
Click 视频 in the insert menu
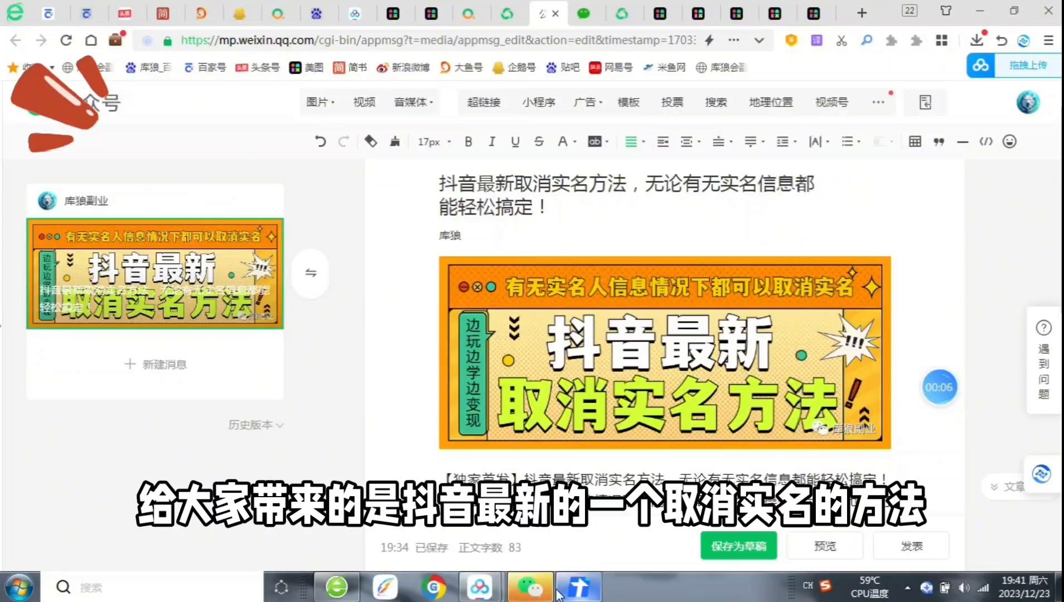(364, 102)
